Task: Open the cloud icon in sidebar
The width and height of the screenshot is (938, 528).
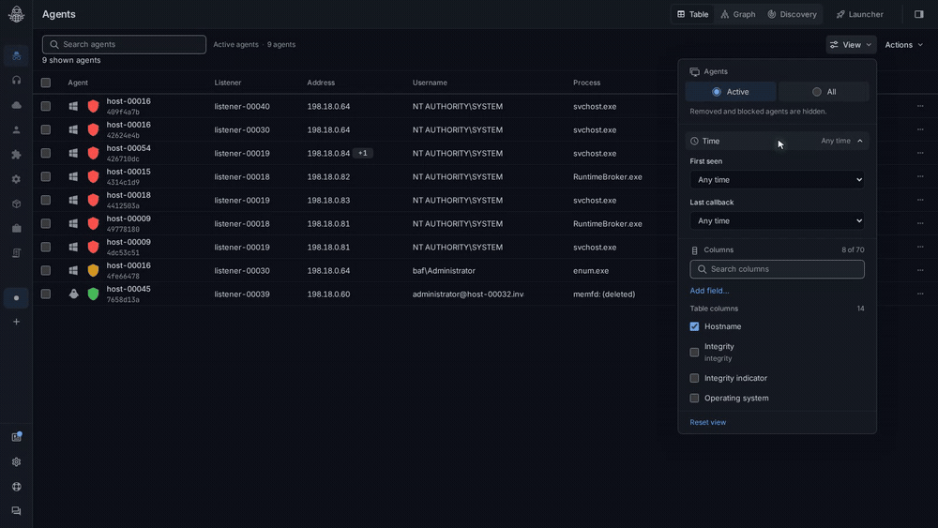Action: click(x=16, y=105)
